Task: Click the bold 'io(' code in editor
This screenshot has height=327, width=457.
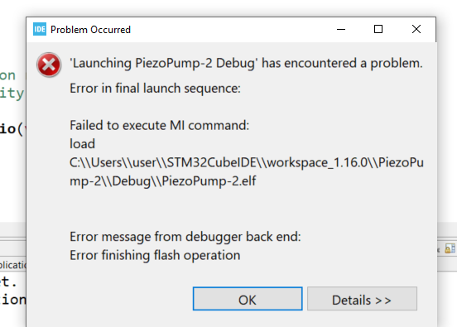Action: 12,129
